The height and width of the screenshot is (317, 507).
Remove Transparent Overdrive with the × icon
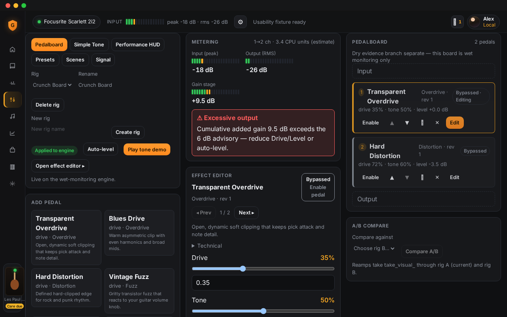coord(437,123)
